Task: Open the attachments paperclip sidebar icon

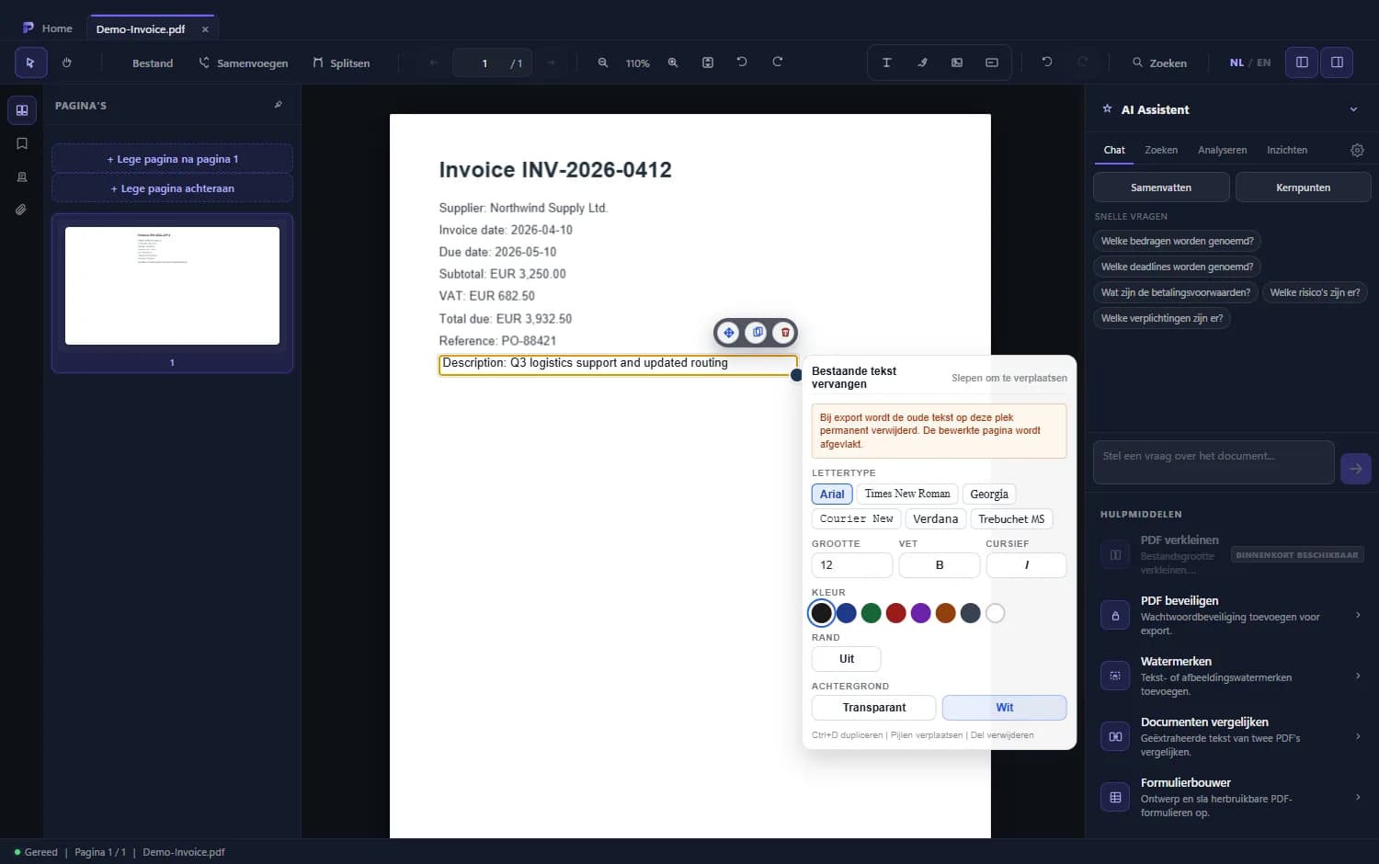Action: (x=22, y=210)
